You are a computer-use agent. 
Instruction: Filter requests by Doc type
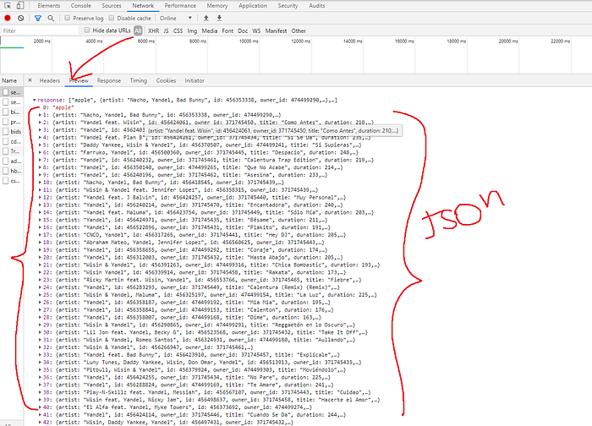(x=243, y=30)
